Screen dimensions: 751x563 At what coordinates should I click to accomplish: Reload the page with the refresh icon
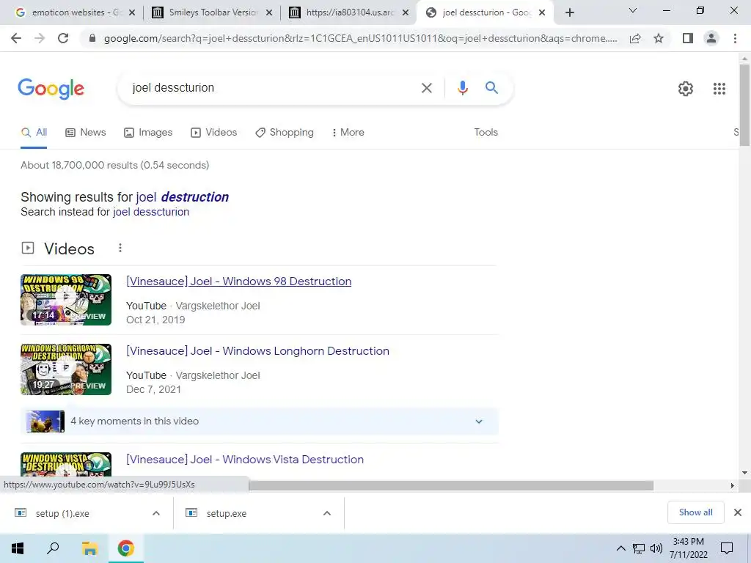(63, 38)
